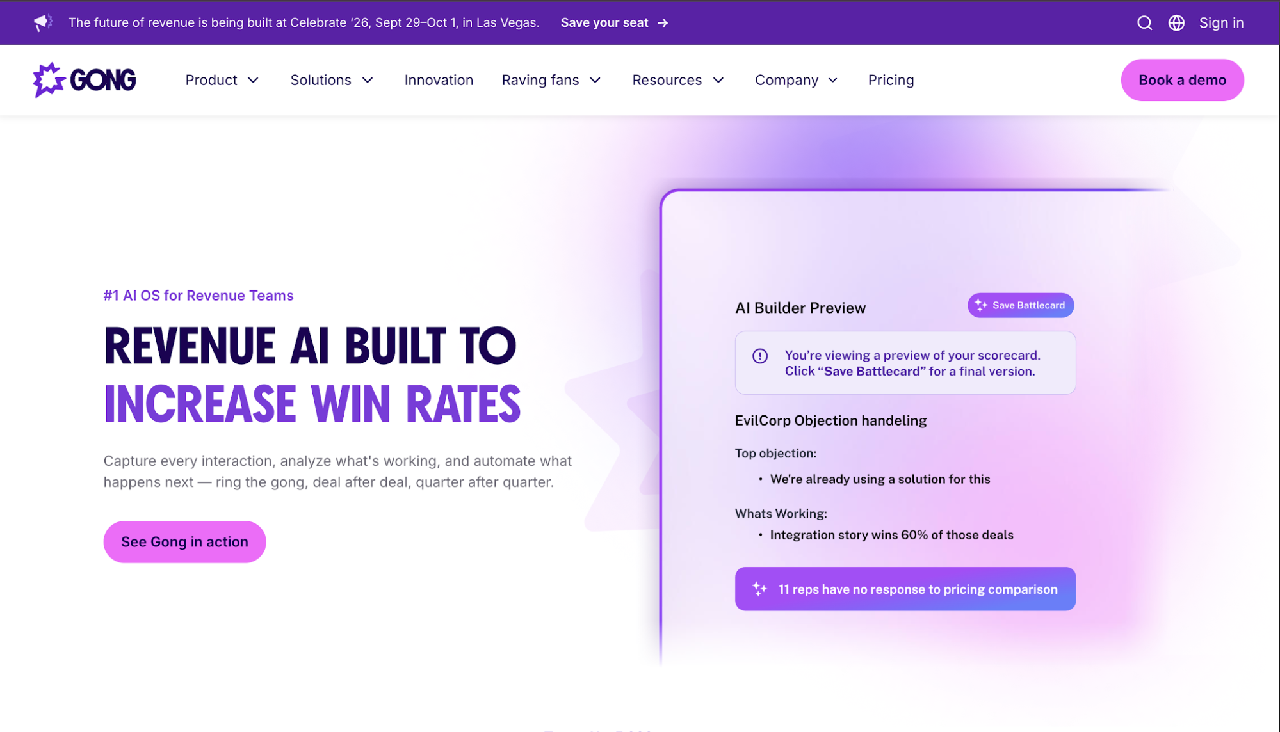Click the Sign in link

pyautogui.click(x=1221, y=23)
